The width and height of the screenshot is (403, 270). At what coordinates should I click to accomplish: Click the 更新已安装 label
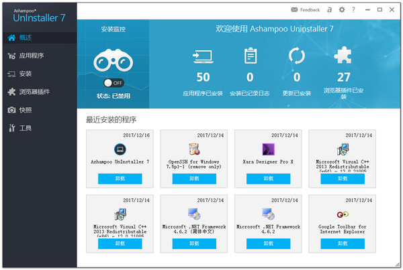click(x=297, y=93)
